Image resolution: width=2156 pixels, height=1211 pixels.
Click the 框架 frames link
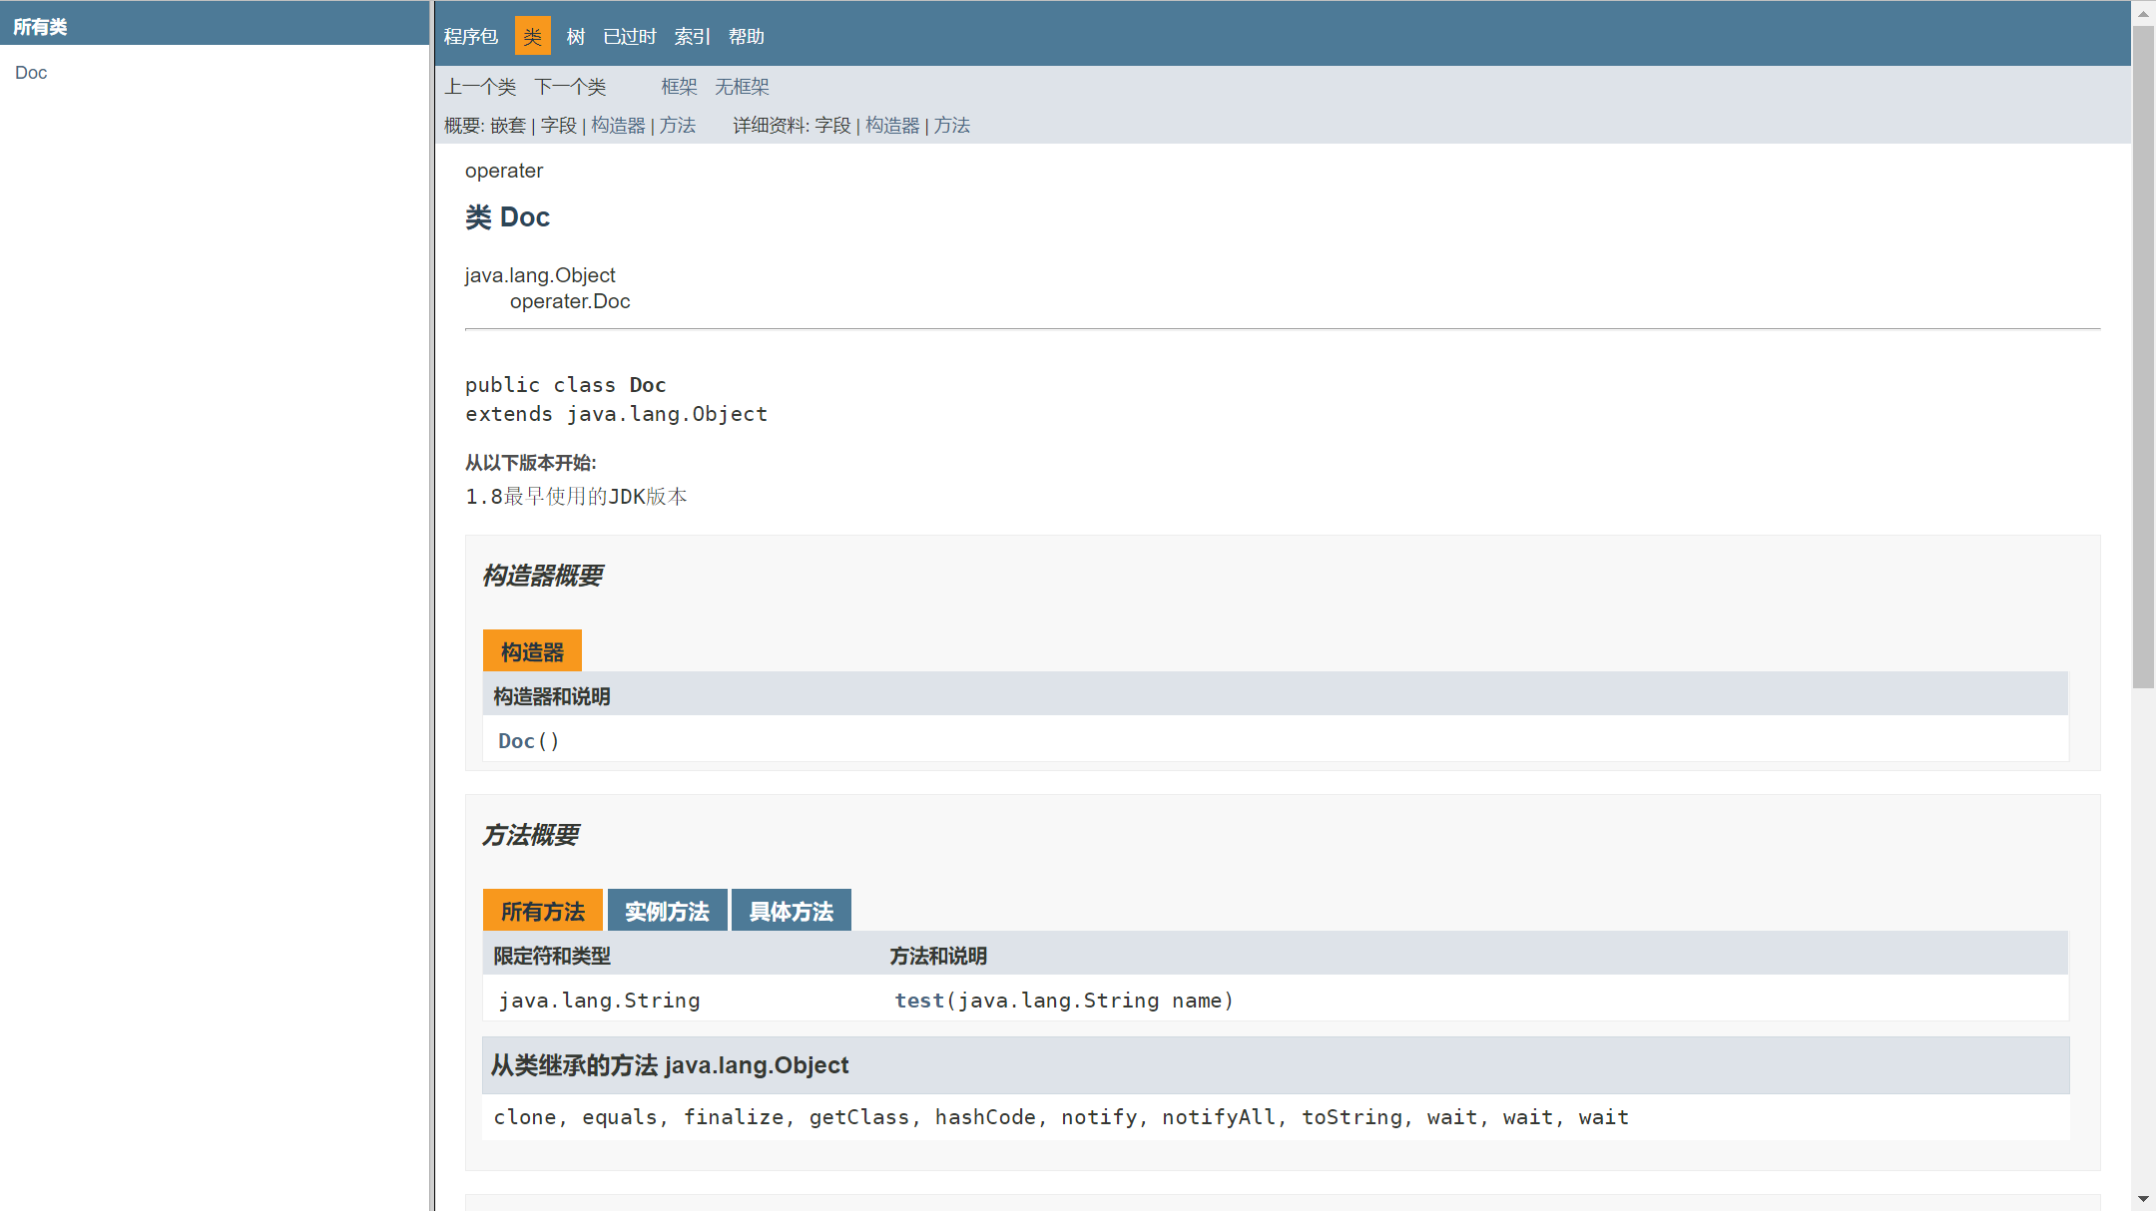679,87
